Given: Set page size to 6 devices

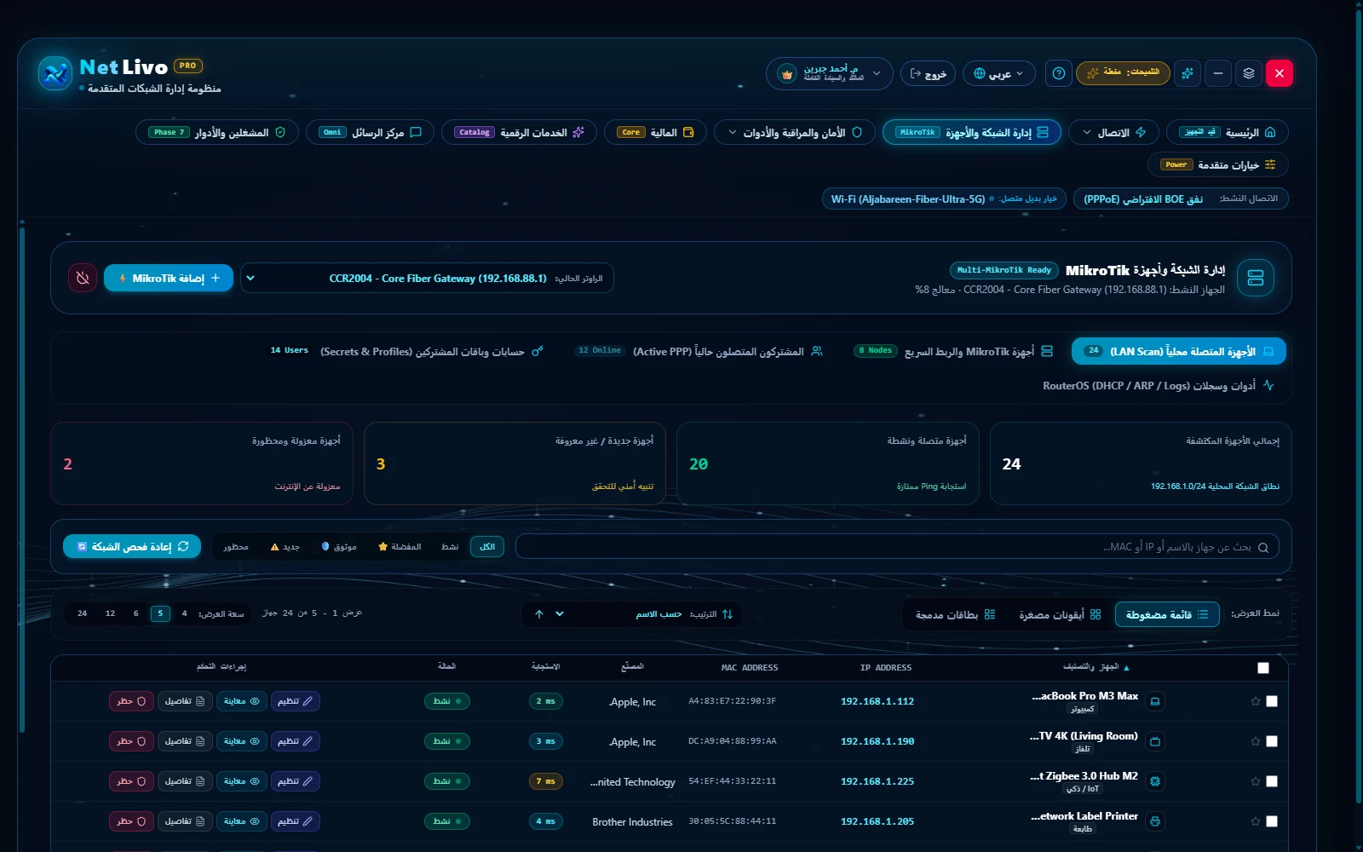Looking at the screenshot, I should tap(135, 613).
